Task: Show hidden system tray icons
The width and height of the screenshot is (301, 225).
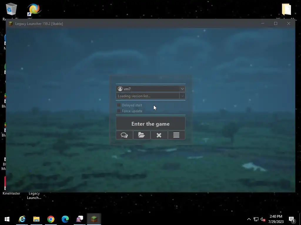Action: coord(249,219)
